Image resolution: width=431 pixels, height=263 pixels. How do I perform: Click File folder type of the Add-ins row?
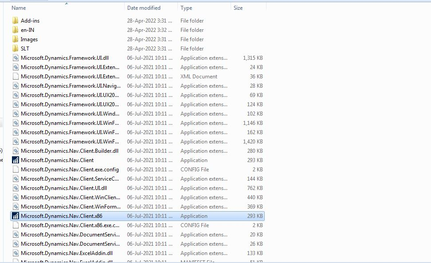click(192, 21)
